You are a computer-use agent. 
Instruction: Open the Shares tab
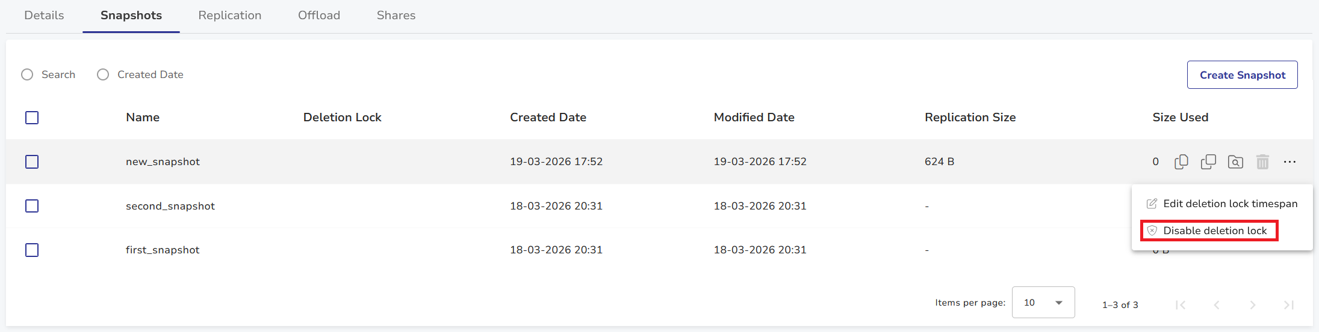396,16
